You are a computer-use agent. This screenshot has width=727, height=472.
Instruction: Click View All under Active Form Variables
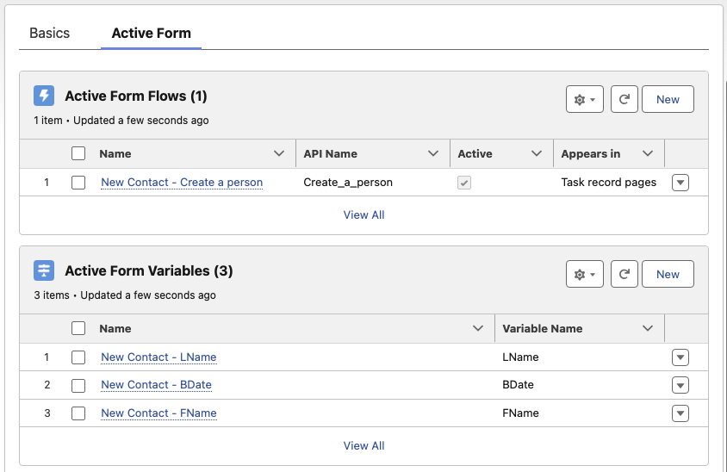(x=364, y=445)
